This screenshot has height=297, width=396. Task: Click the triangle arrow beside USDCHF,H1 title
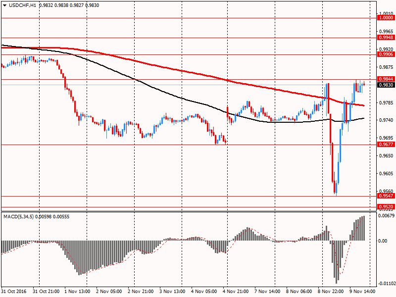[x=4, y=5]
